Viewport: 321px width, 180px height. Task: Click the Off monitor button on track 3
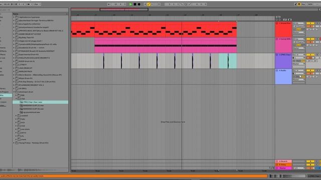[x=303, y=61]
